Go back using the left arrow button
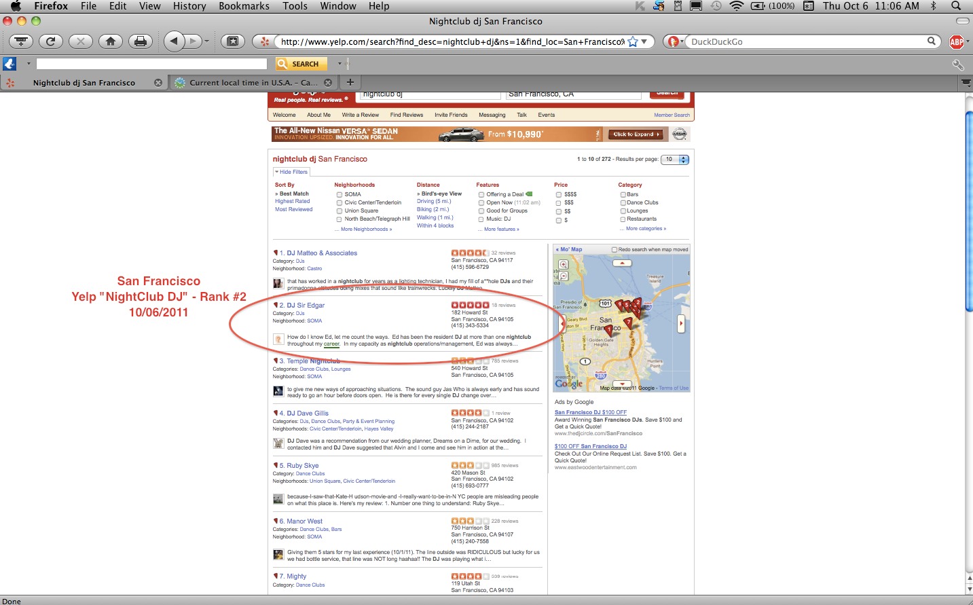Image resolution: width=973 pixels, height=605 pixels. click(x=175, y=41)
